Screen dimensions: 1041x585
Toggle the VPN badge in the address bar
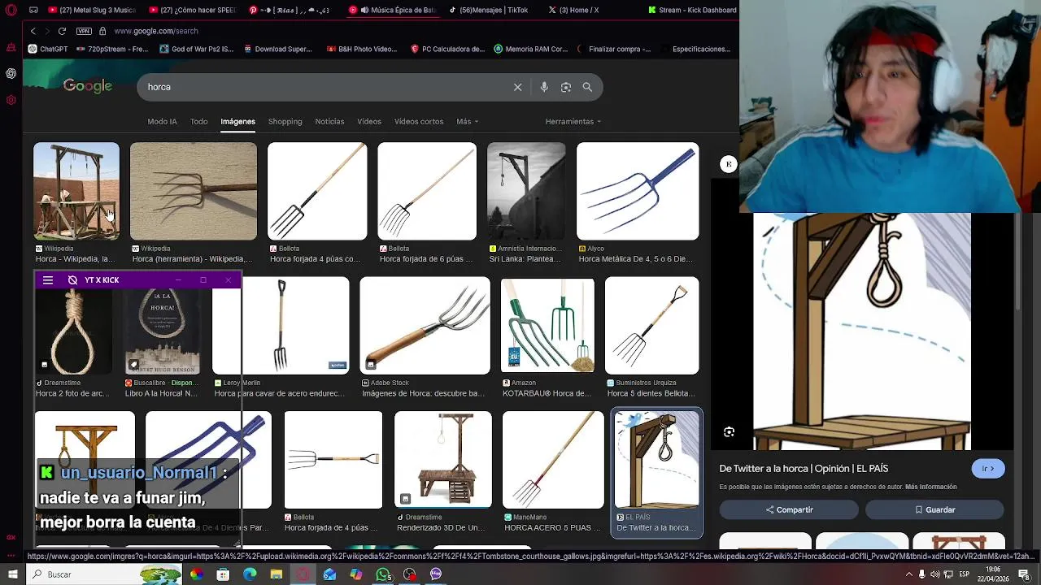84,31
